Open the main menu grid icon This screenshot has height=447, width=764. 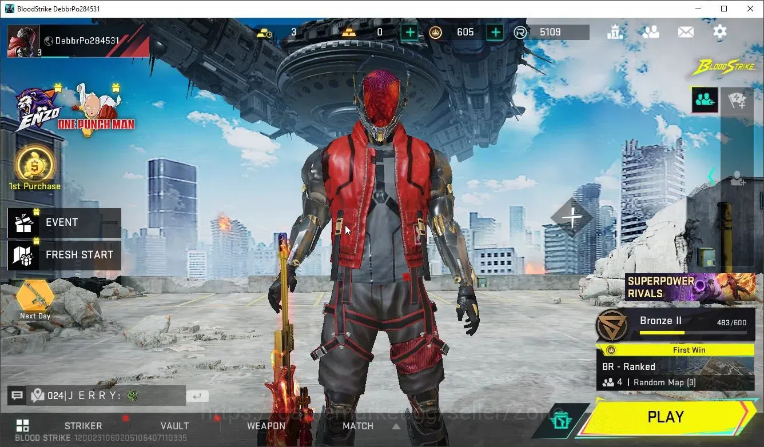pyautogui.click(x=22, y=426)
